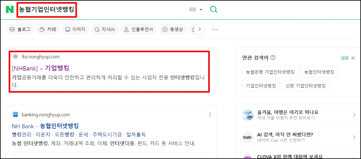Click the airplane travel thumbnail
This screenshot has width=361, height=159.
point(248,115)
